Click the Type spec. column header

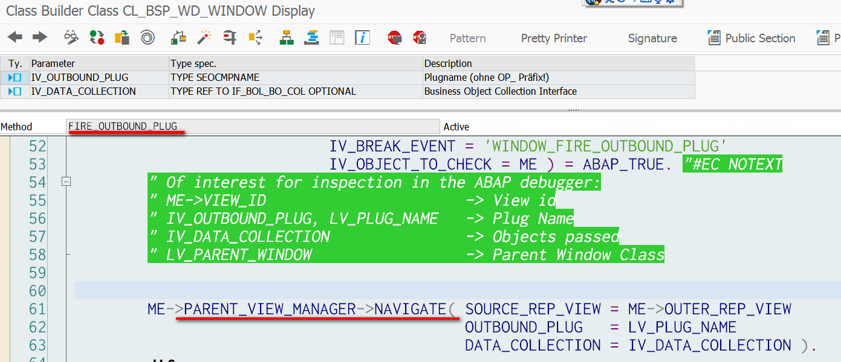pos(296,63)
